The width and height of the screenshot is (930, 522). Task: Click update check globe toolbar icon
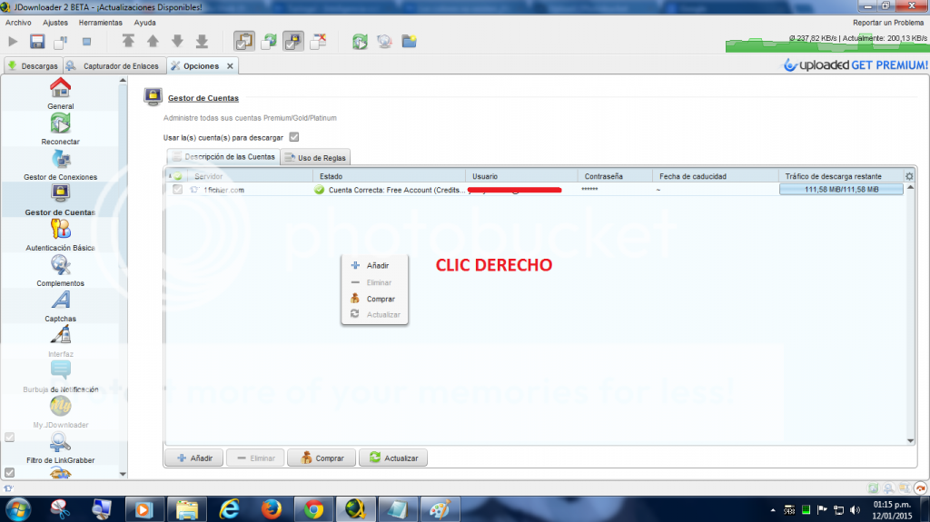384,42
